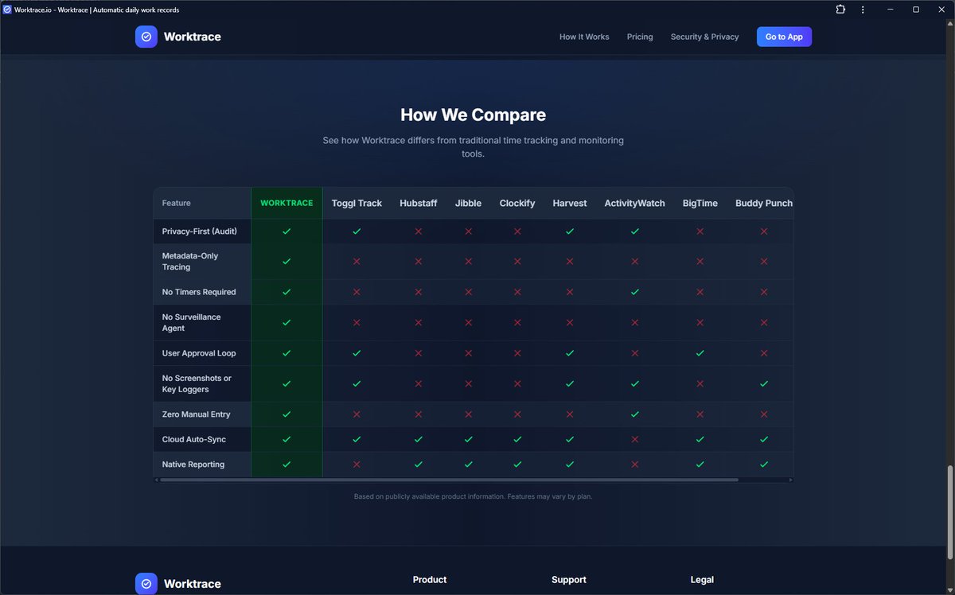Click the Feature column header
955x595 pixels.
(177, 203)
